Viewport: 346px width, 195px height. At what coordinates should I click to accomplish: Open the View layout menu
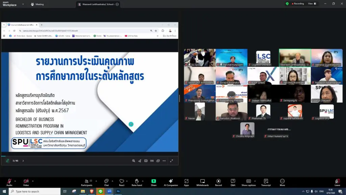tap(312, 4)
